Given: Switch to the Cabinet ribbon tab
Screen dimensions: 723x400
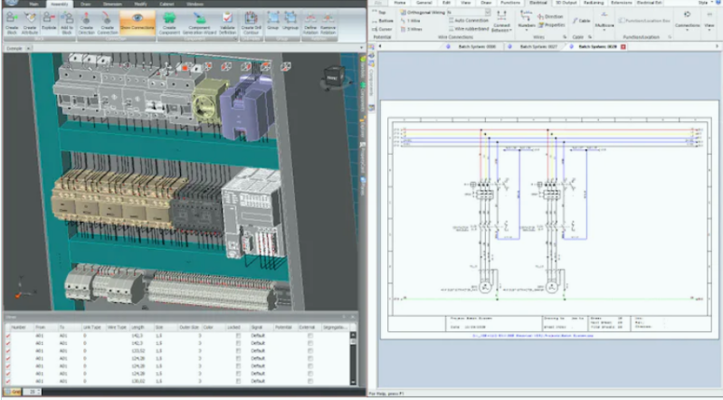Looking at the screenshot, I should 165,4.
